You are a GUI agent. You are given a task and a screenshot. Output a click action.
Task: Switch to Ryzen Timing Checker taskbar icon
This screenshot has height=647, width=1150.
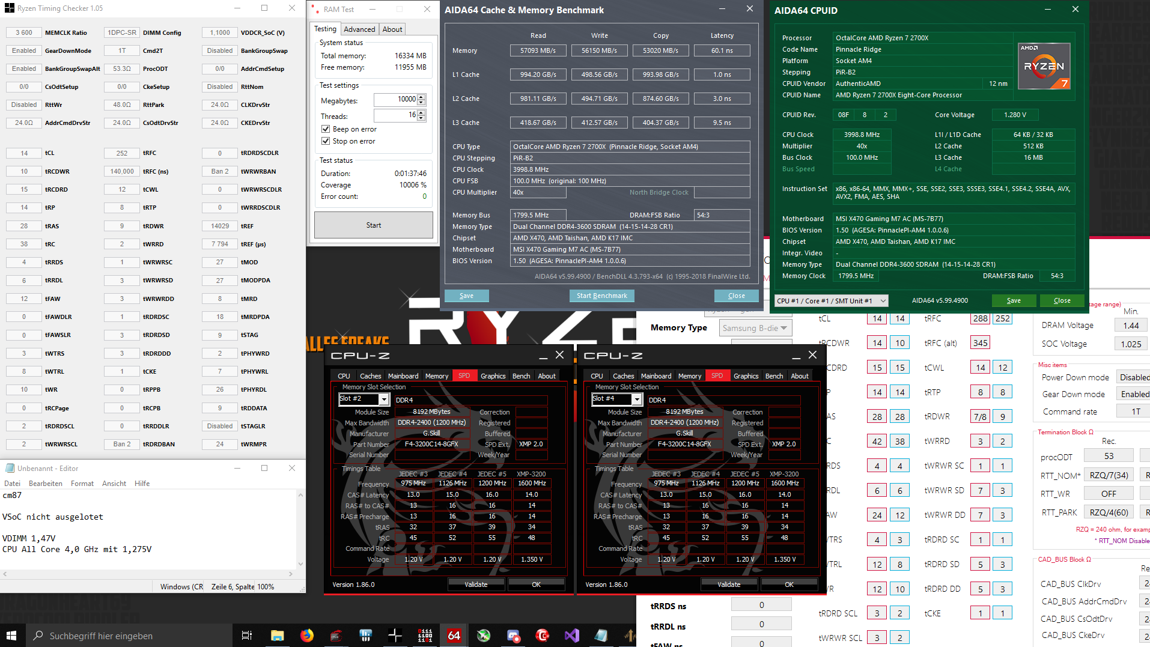395,635
